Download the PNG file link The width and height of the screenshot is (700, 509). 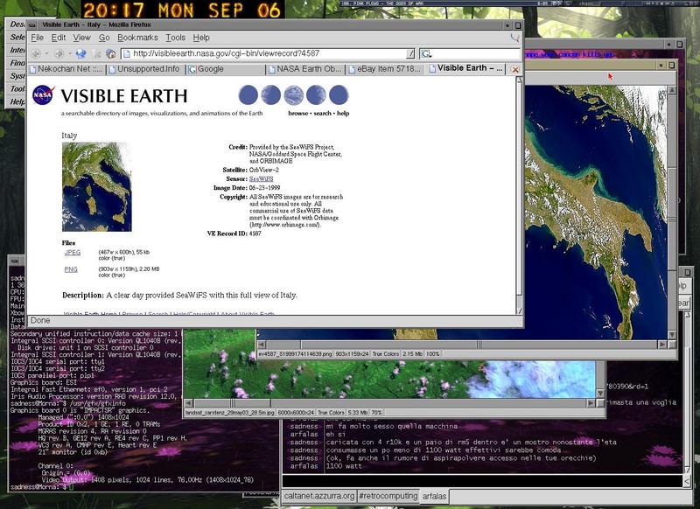71,269
